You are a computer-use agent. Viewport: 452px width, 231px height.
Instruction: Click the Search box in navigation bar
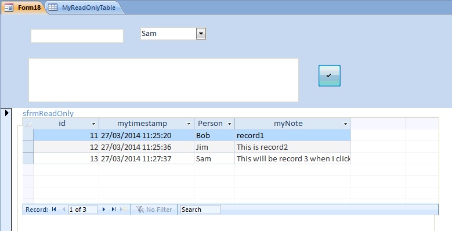[x=201, y=210]
